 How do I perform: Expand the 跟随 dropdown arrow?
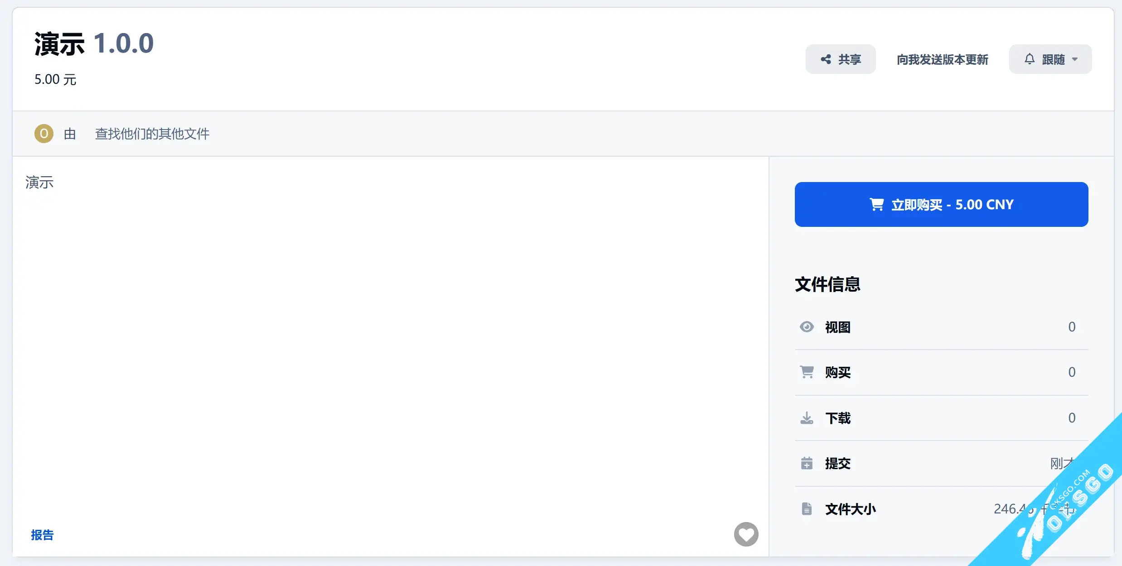pyautogui.click(x=1074, y=59)
